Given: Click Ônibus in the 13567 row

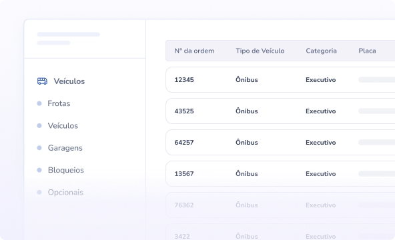Looking at the screenshot, I should (247, 173).
